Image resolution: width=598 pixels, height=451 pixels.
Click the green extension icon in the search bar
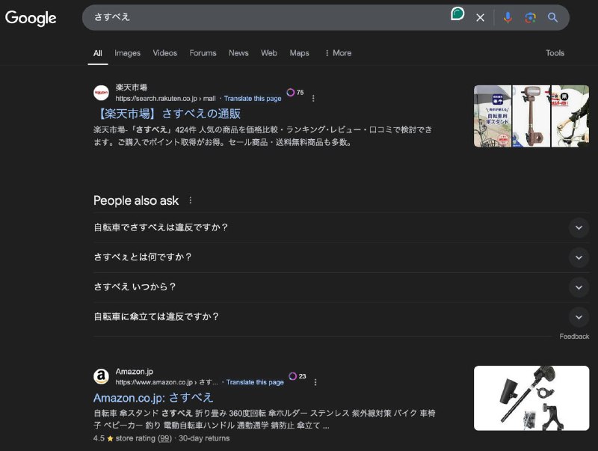tap(457, 16)
